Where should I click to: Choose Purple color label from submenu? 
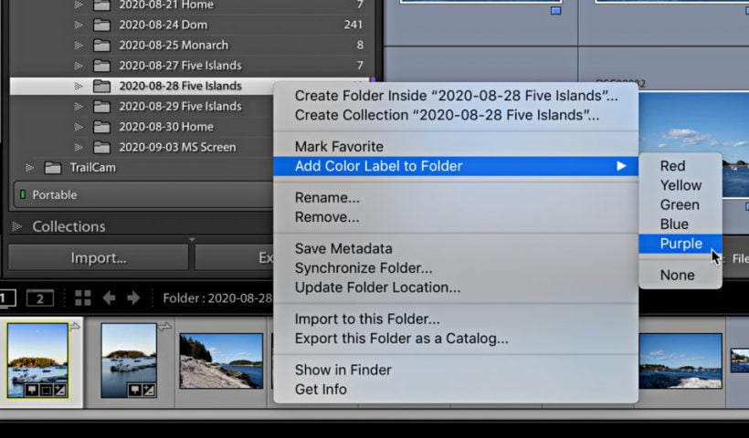[680, 244]
